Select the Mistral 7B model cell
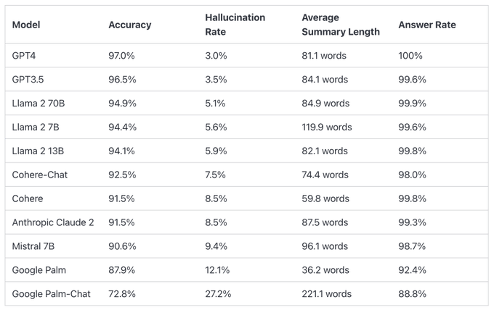The height and width of the screenshot is (310, 494). point(33,246)
